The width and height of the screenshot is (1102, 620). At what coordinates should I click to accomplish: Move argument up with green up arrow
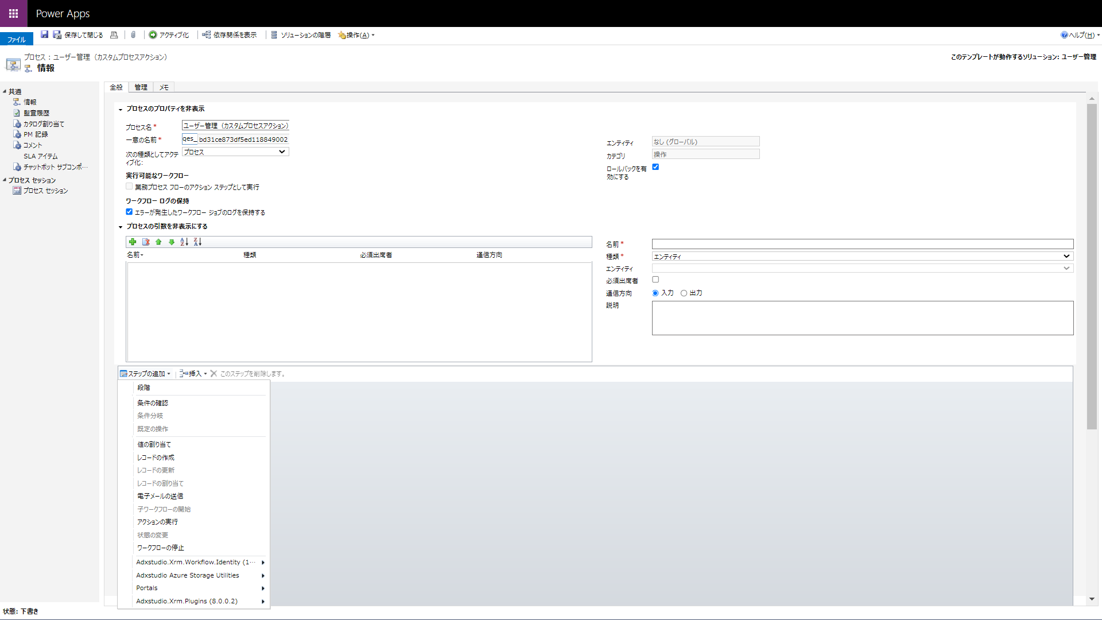pos(158,242)
